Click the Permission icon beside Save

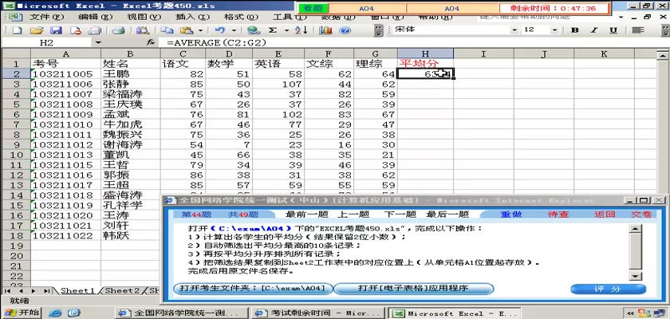(76, 30)
